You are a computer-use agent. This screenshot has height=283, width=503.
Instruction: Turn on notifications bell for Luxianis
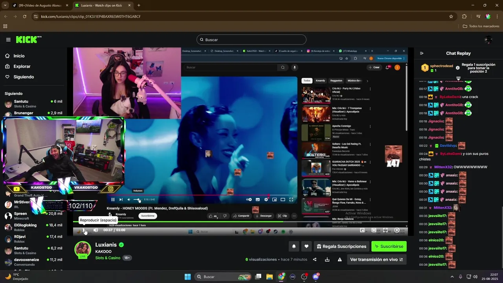[x=294, y=246]
